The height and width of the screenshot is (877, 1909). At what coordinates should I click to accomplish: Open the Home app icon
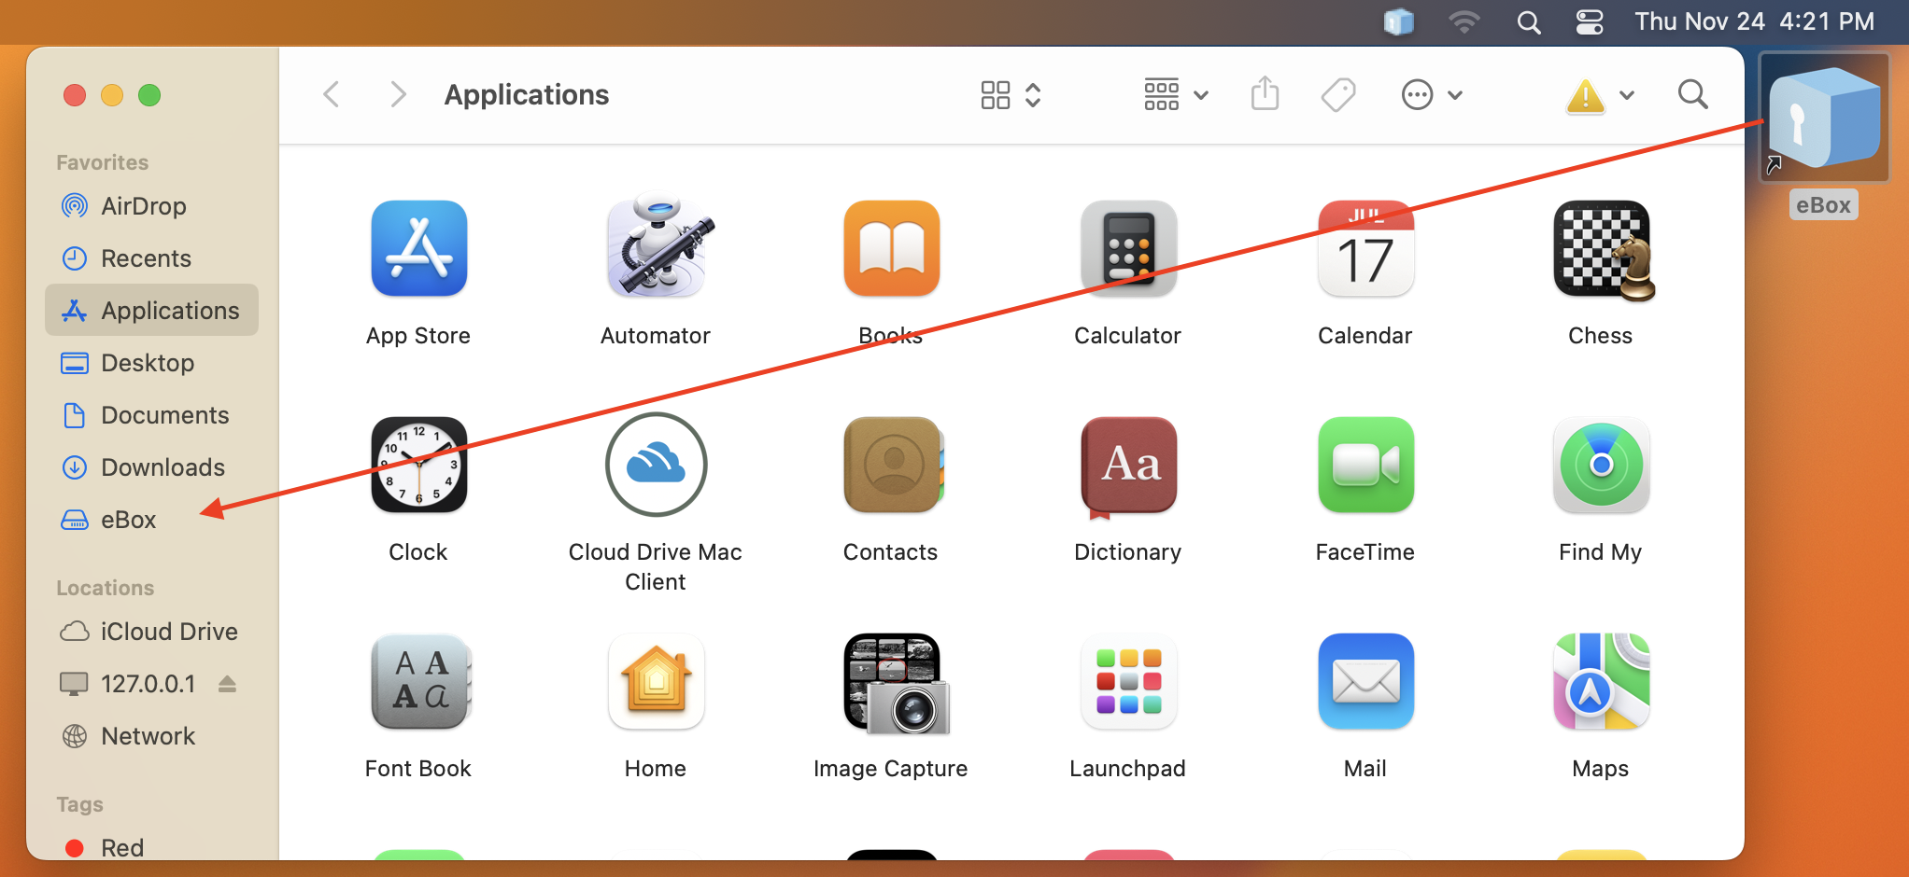point(656,681)
